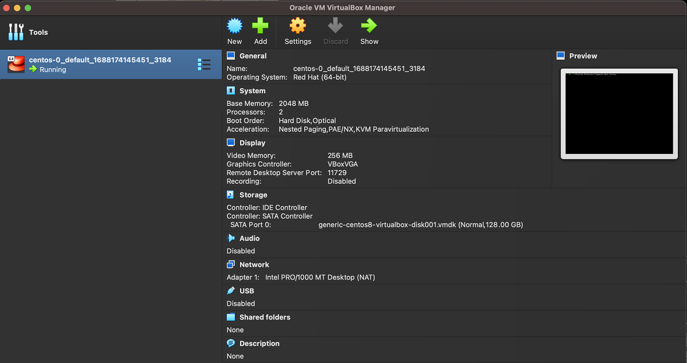Viewport: 687px width, 363px height.
Task: Click the Audio 'Disabled' value
Action: point(241,251)
